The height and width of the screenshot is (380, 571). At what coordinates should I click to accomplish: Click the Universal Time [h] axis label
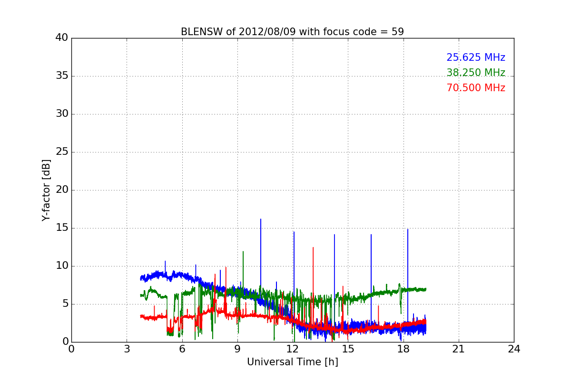[x=293, y=362]
